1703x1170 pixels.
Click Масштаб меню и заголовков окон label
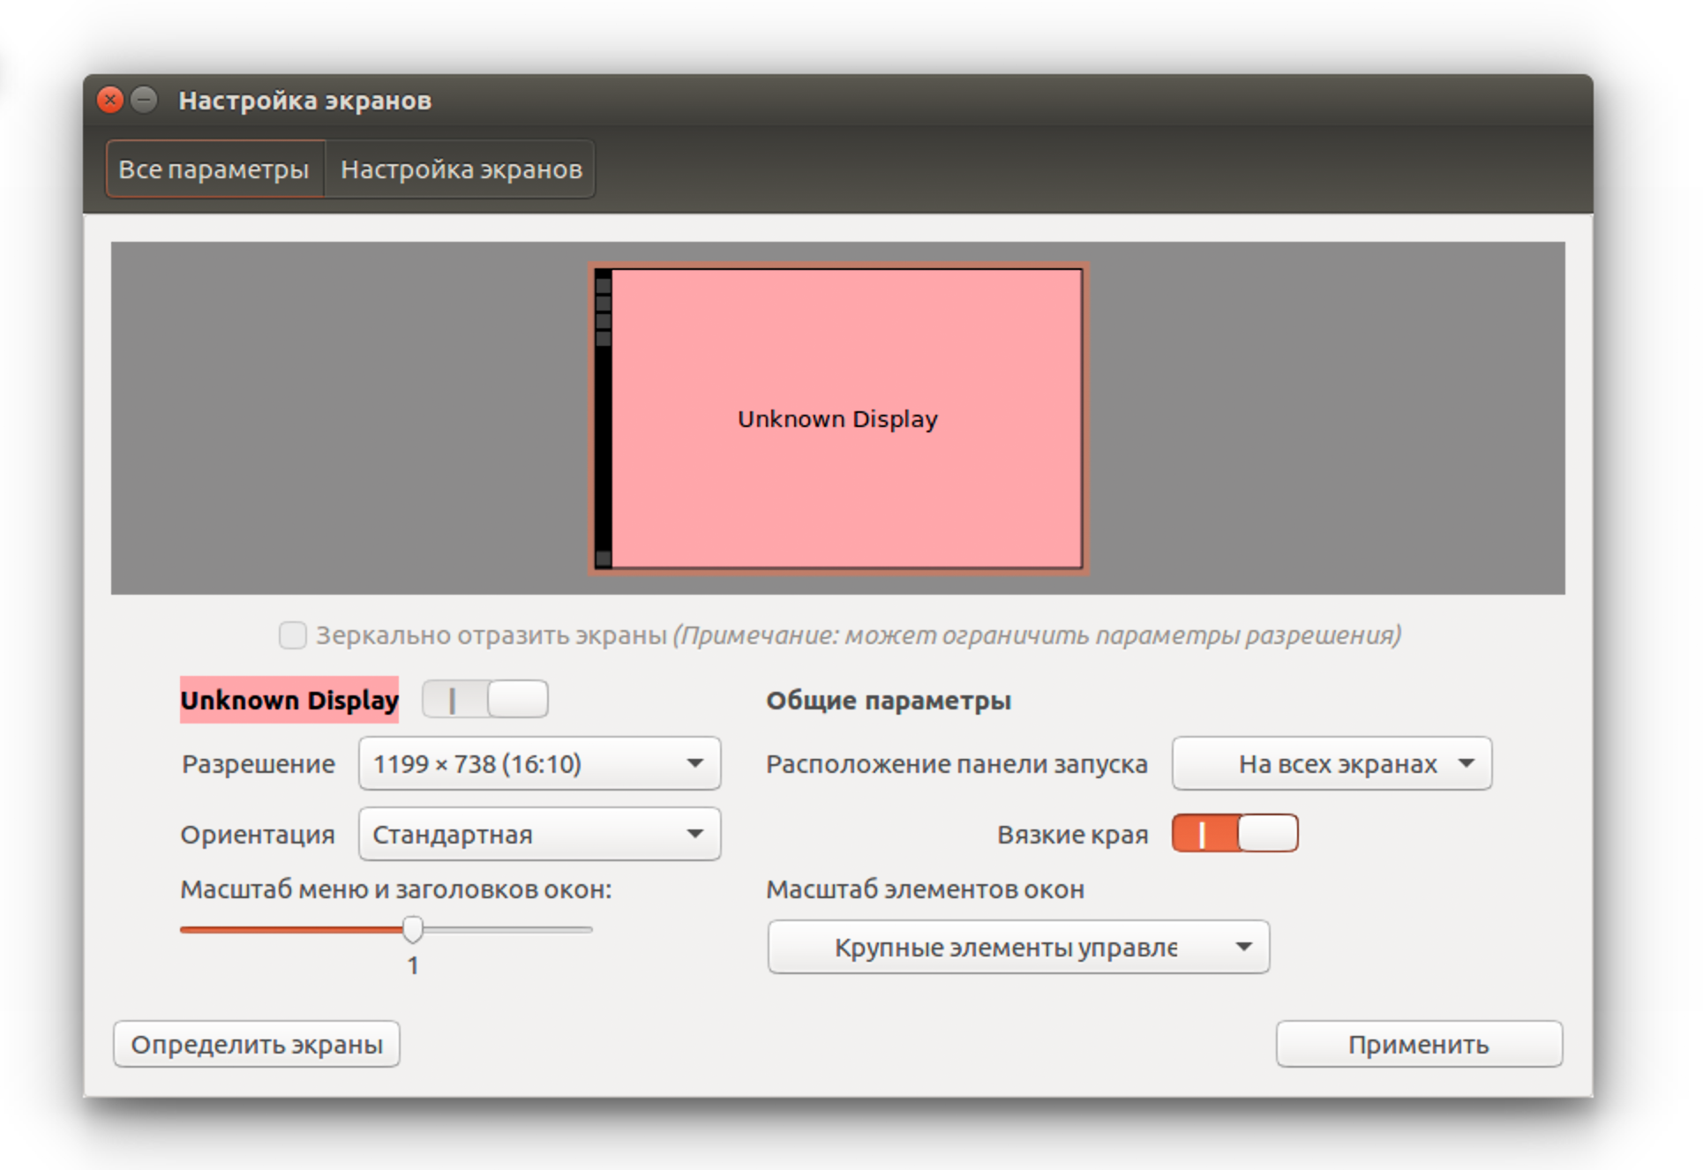[x=396, y=889]
